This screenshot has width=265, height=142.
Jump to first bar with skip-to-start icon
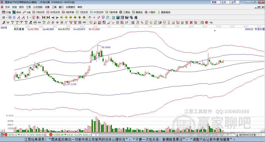click(43, 18)
